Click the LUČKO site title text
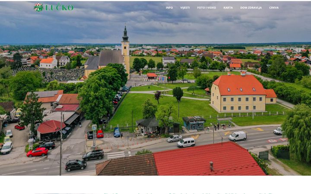The height and width of the screenshot is (194, 311). click(x=59, y=7)
